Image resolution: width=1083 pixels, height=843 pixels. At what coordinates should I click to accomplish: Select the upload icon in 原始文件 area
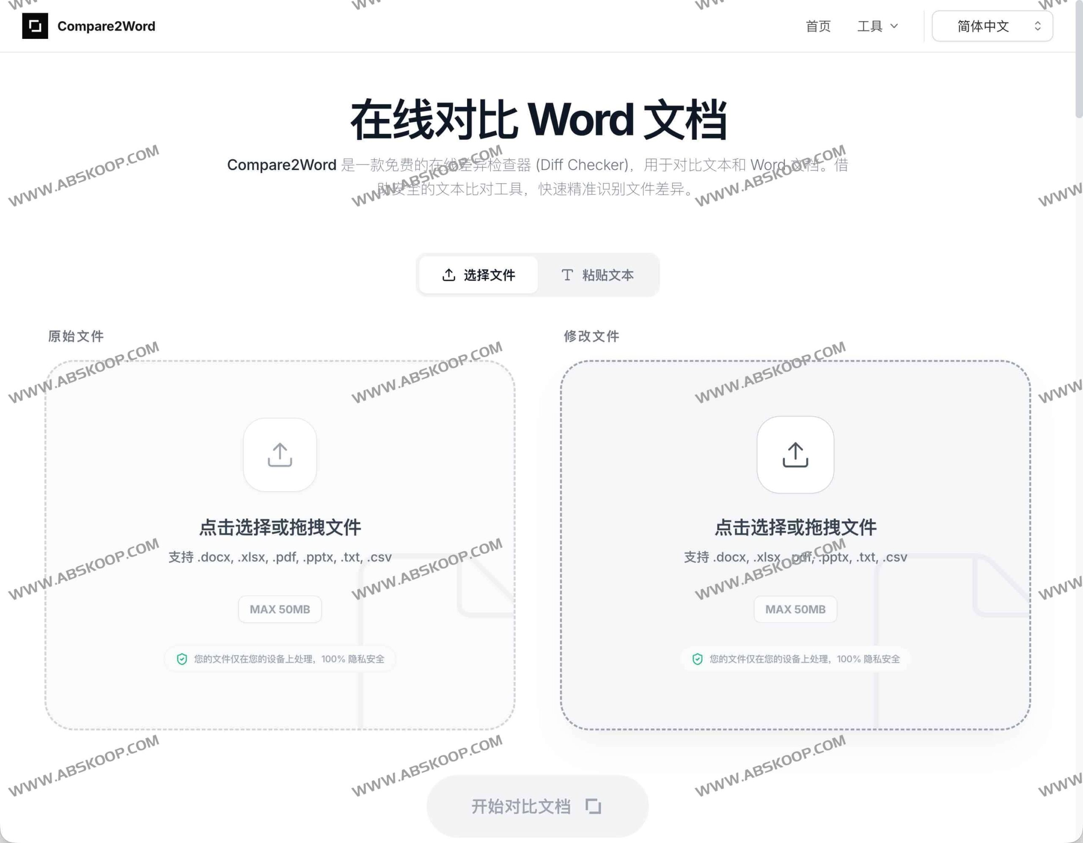pyautogui.click(x=280, y=455)
